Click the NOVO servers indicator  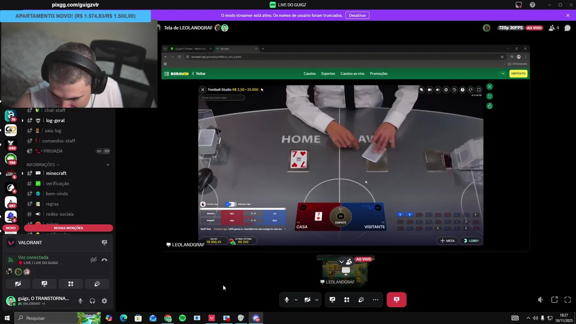[x=11, y=228]
